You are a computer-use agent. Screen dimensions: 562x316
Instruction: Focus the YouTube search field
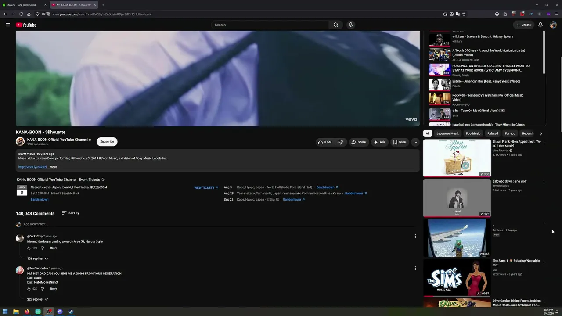coord(270,25)
